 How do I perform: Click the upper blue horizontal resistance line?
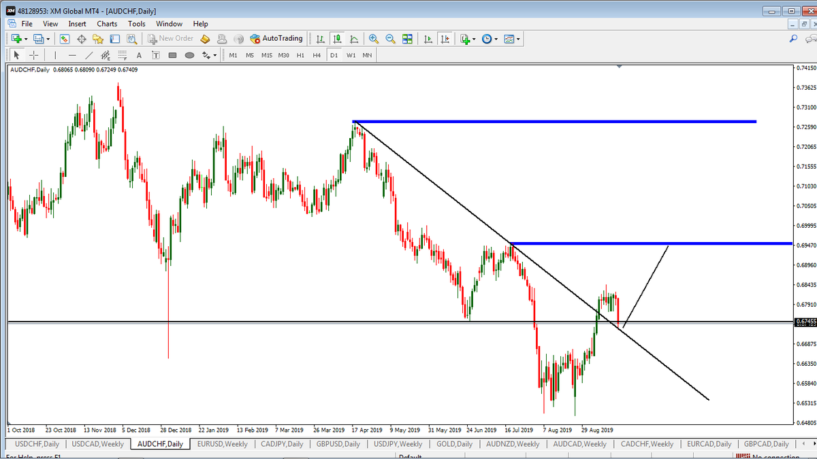(x=554, y=122)
